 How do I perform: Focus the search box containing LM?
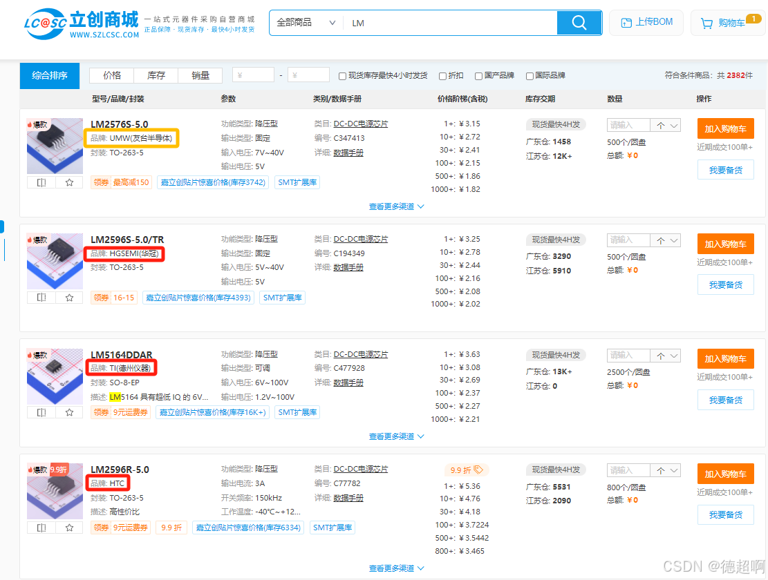(451, 23)
